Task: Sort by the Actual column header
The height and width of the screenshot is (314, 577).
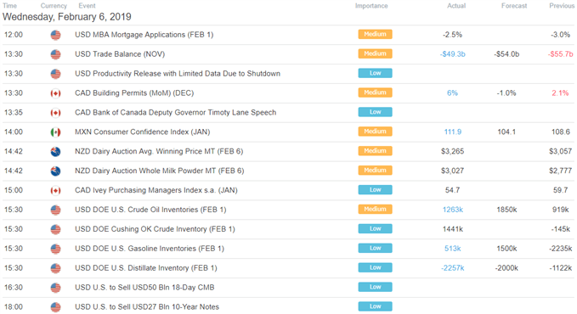Action: (456, 6)
